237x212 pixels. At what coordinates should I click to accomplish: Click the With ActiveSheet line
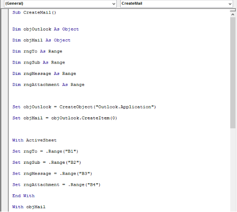(34, 140)
